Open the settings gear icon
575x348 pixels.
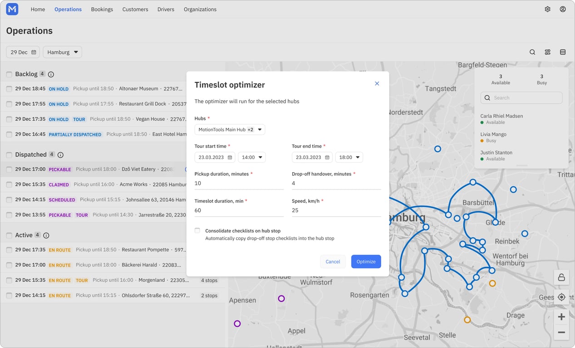(x=548, y=9)
